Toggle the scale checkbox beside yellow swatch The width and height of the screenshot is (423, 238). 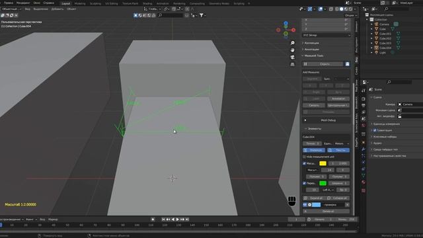point(304,163)
